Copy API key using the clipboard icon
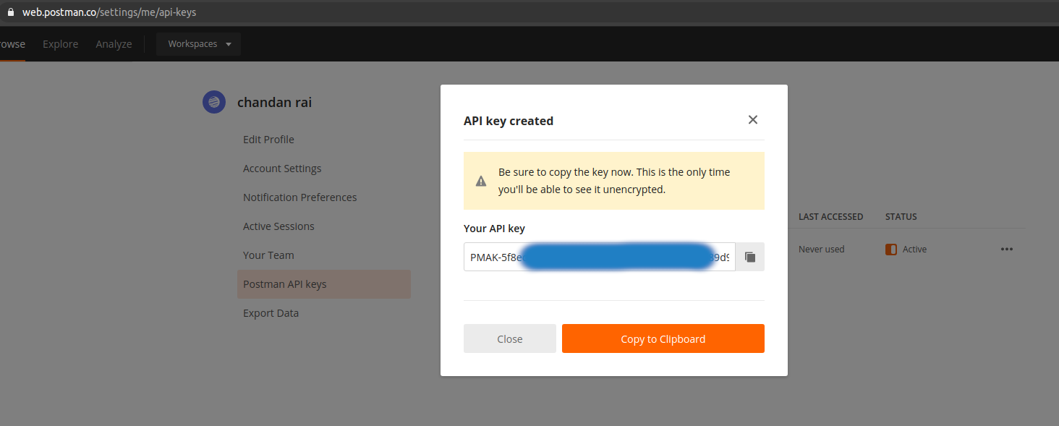The image size is (1059, 426). 750,257
